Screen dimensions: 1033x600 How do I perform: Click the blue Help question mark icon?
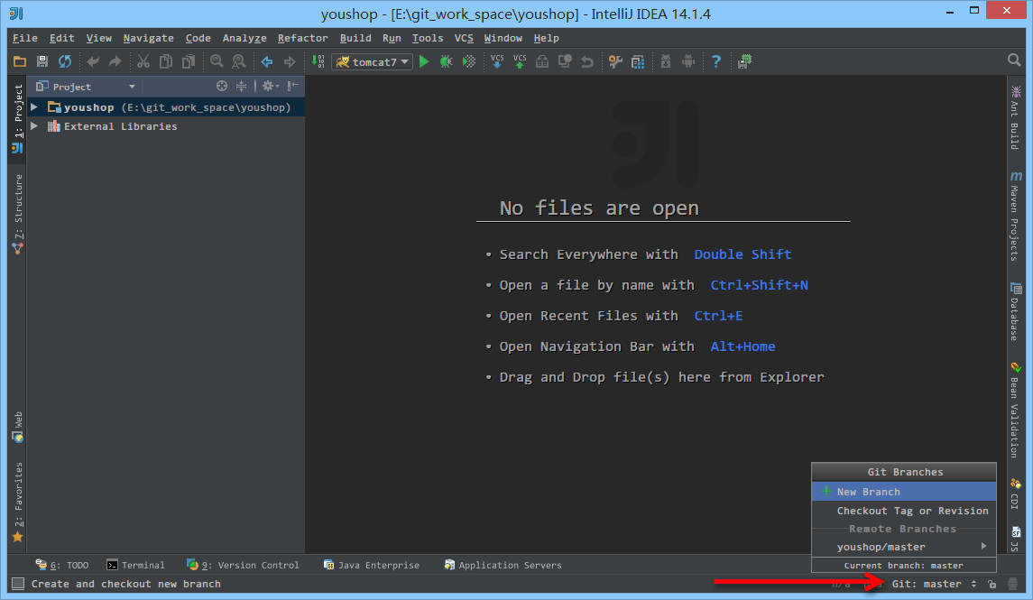[716, 61]
